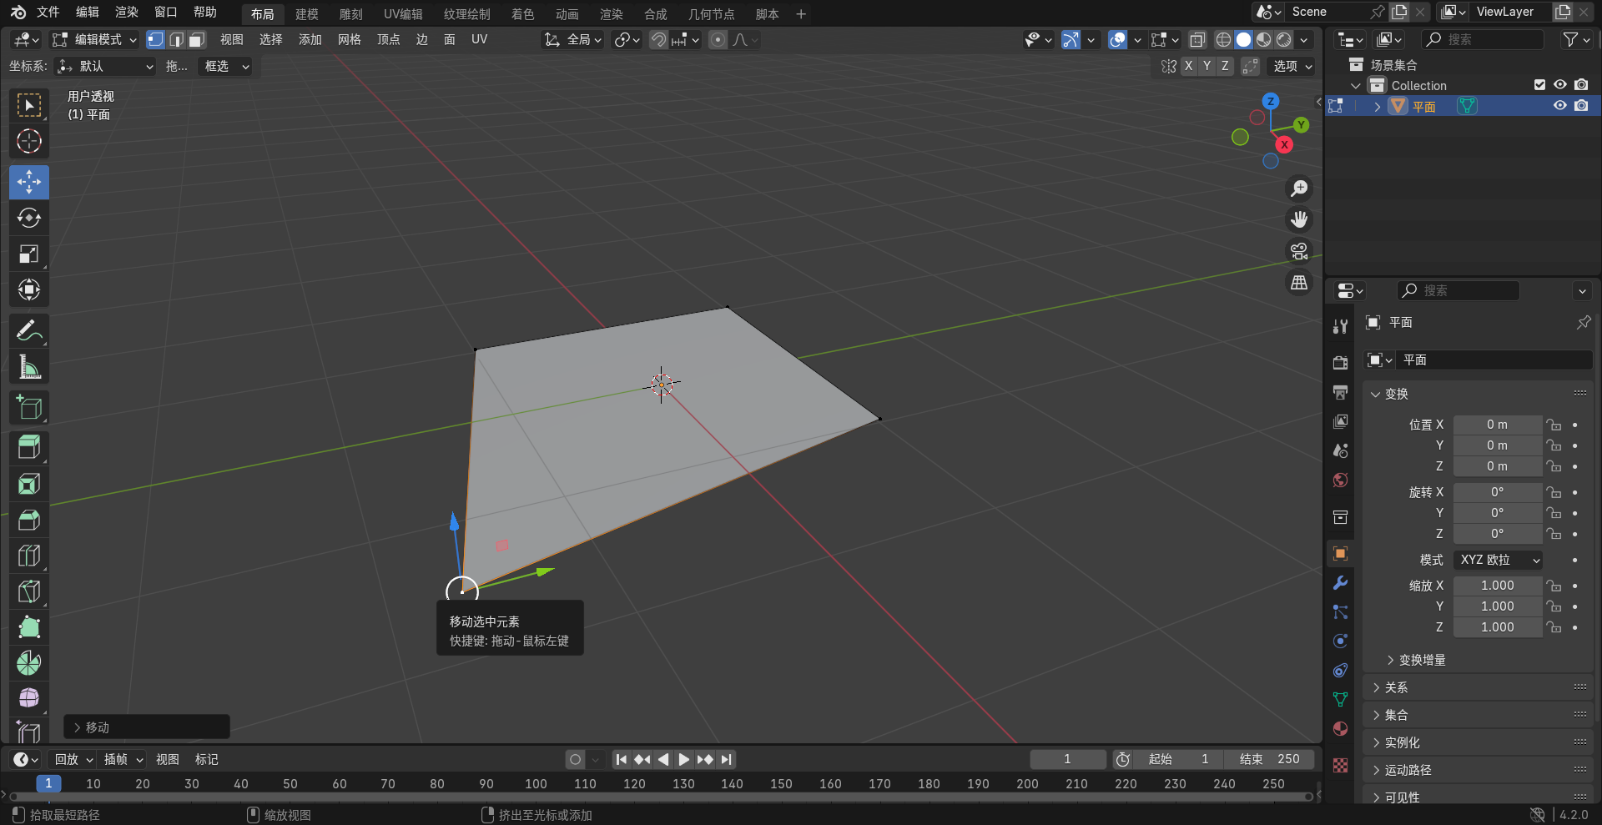Open the 文件 menu
Viewport: 1602px width, 825px height.
point(48,13)
